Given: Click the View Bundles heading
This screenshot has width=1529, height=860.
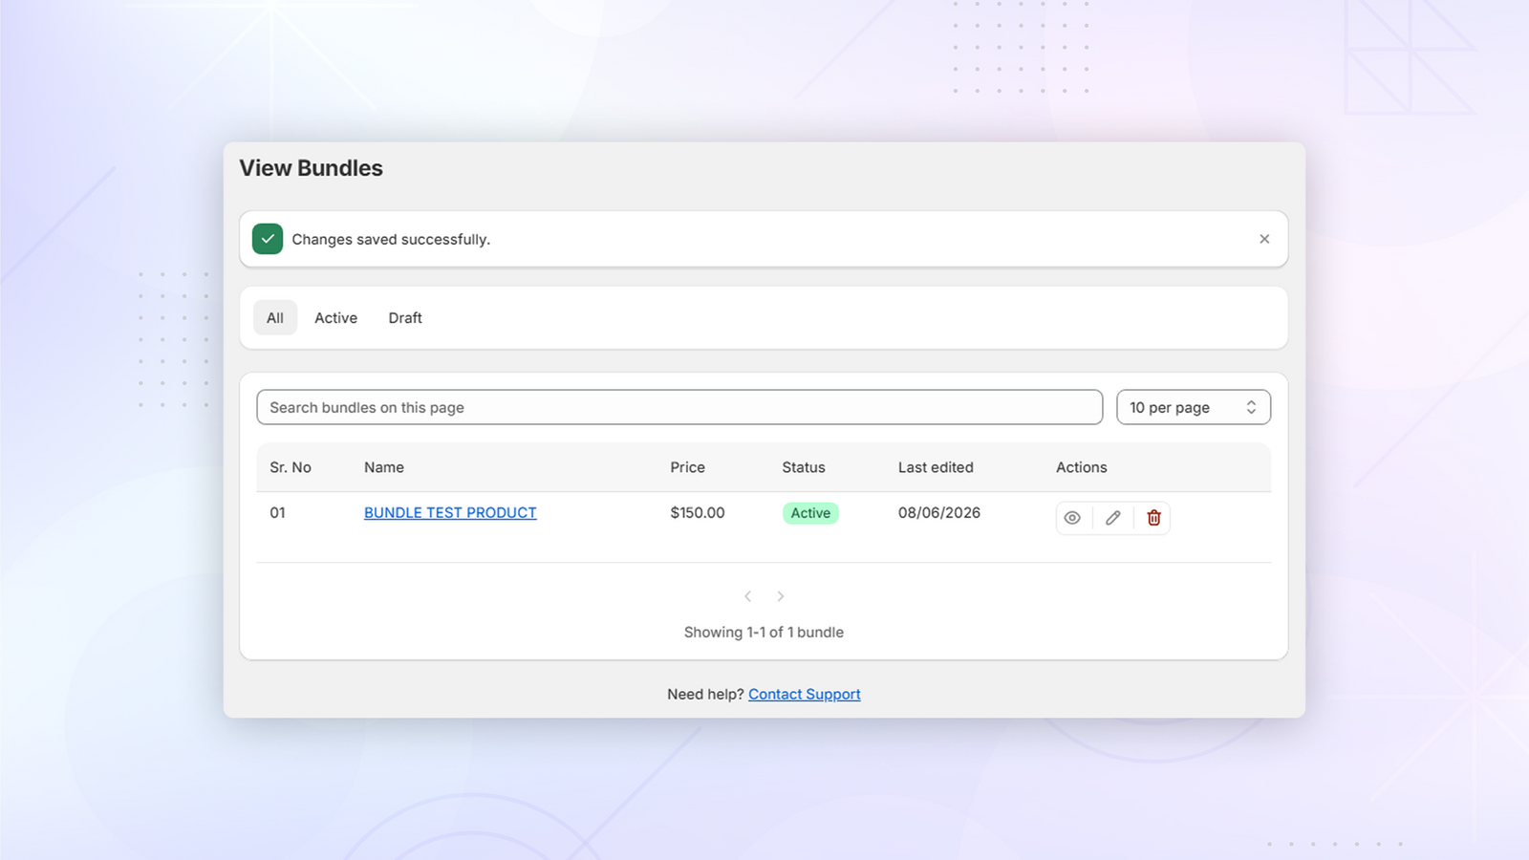Looking at the screenshot, I should point(311,168).
